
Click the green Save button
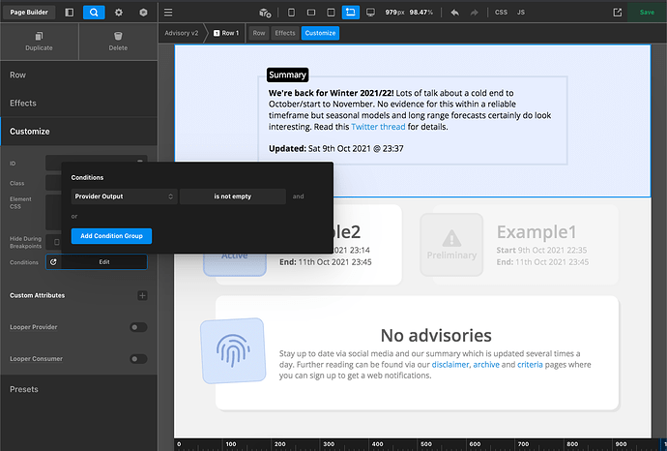pos(647,13)
